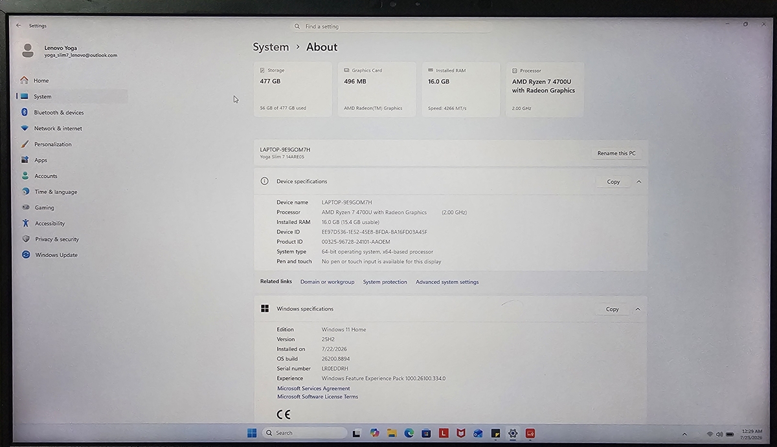Open Microsoft Services Agreement link
The image size is (777, 447).
coord(313,389)
